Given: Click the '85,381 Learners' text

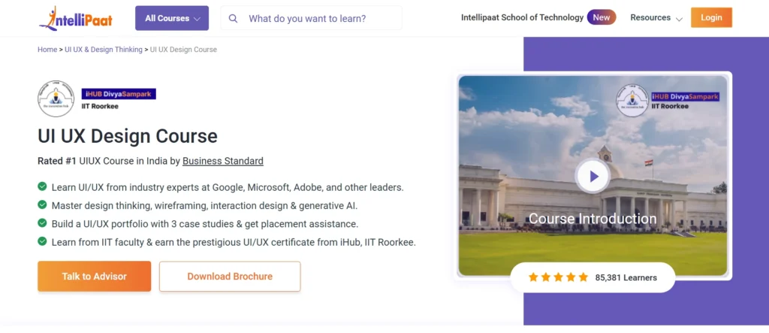Looking at the screenshot, I should (626, 277).
